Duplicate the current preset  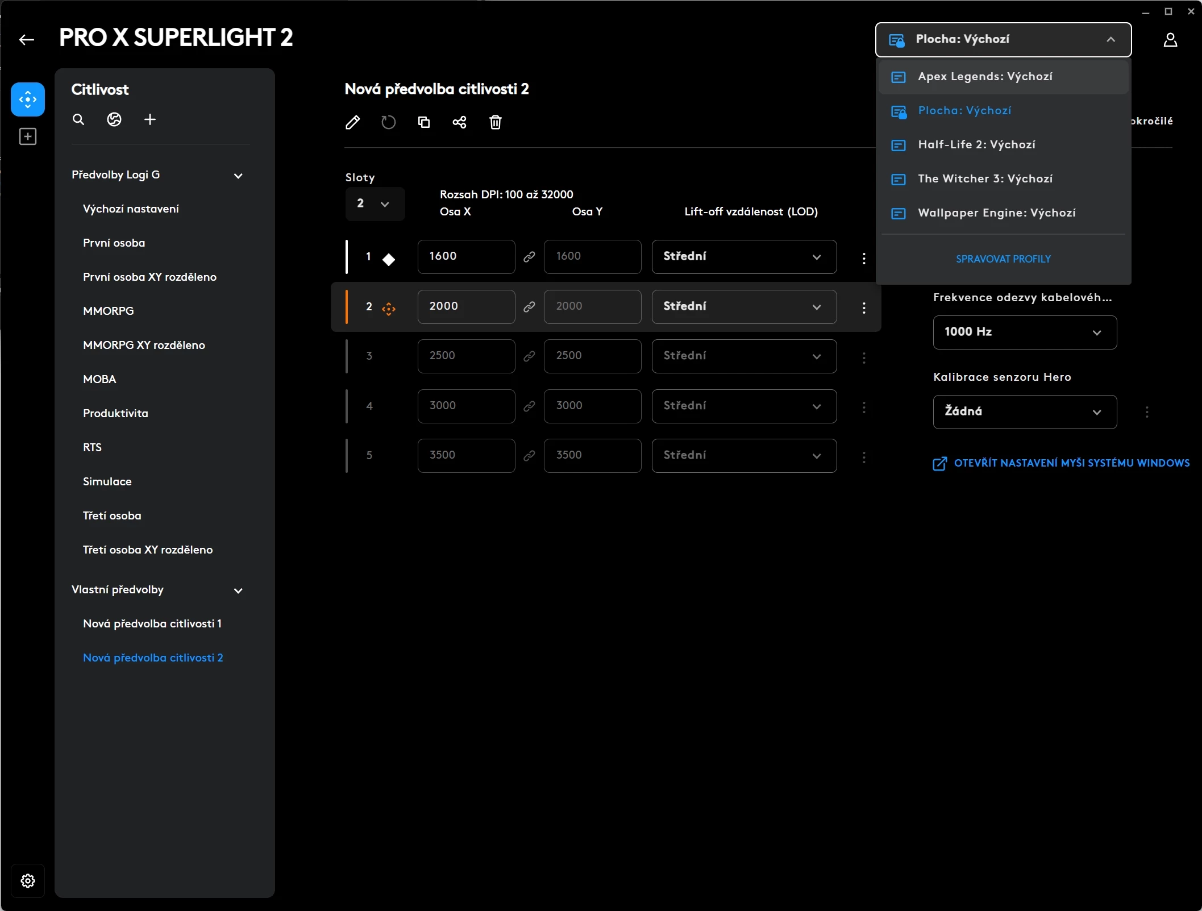coord(424,122)
